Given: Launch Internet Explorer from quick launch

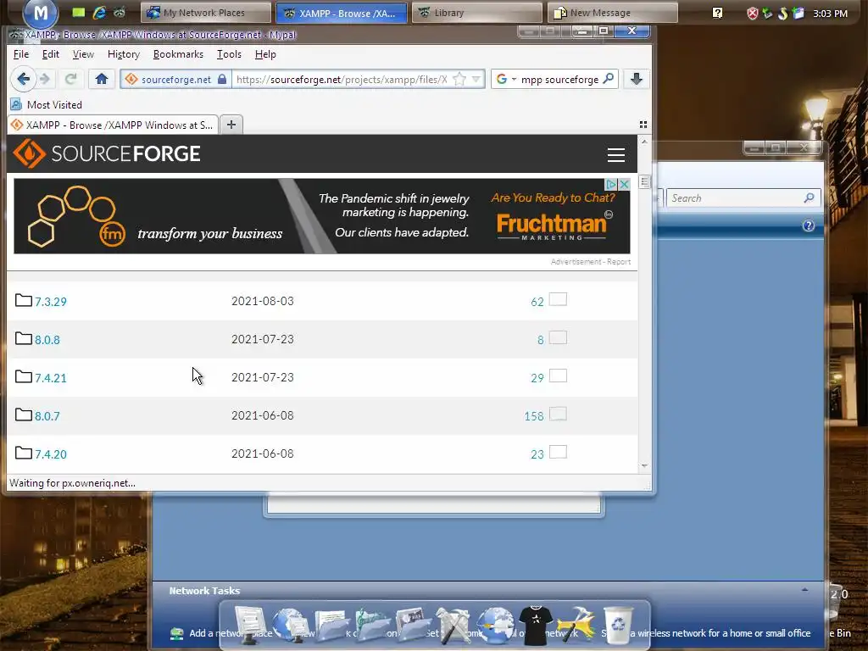Looking at the screenshot, I should [x=99, y=12].
